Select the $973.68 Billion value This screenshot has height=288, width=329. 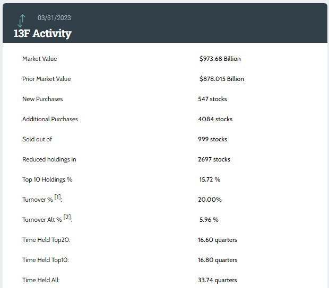click(x=220, y=59)
